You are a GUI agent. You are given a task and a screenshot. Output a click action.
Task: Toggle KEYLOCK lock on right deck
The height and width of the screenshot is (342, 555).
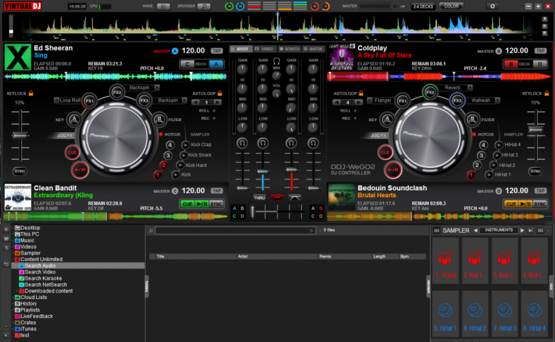click(x=547, y=93)
